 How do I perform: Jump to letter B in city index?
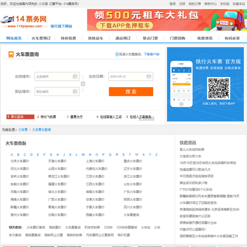(19, 155)
